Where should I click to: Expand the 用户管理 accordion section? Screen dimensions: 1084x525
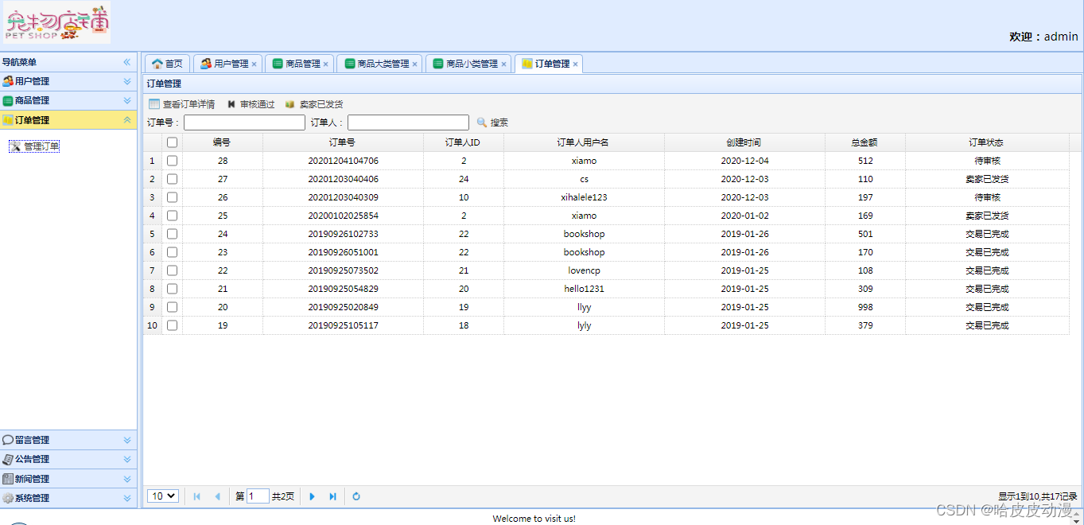point(126,81)
